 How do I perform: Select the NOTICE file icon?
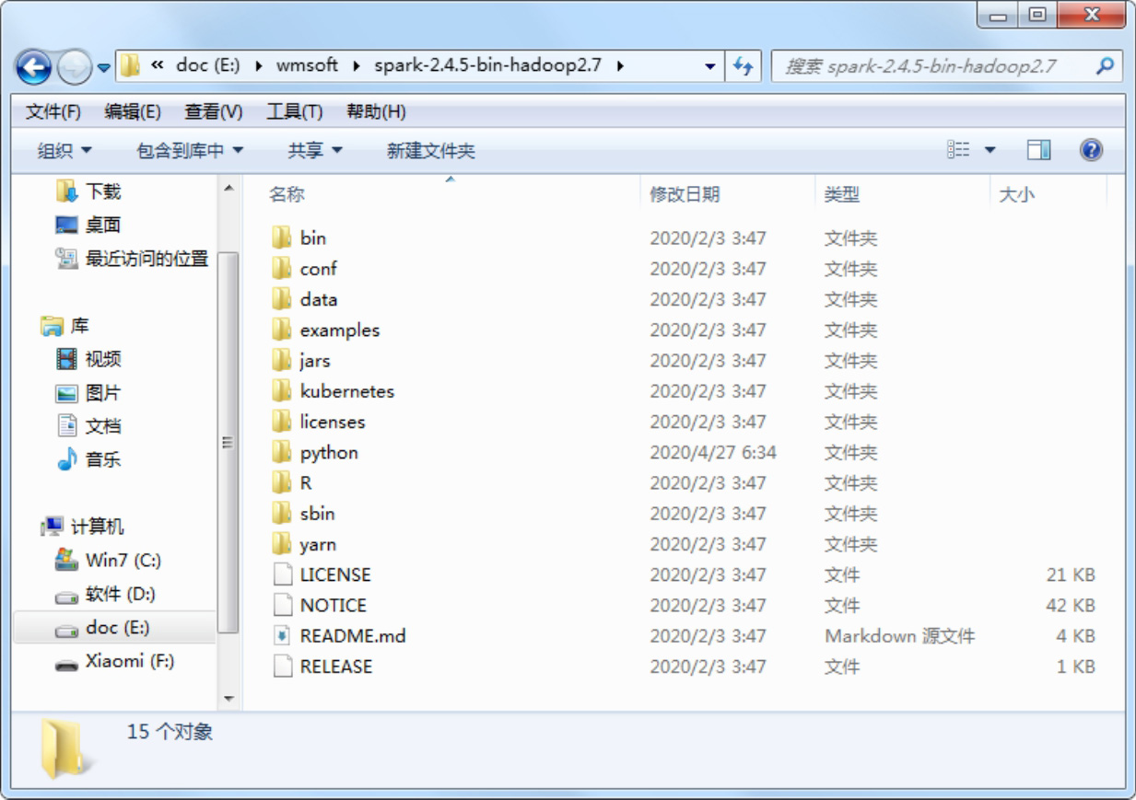point(283,605)
